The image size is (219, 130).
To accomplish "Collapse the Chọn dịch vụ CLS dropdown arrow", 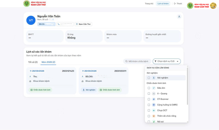I will pos(178,61).
